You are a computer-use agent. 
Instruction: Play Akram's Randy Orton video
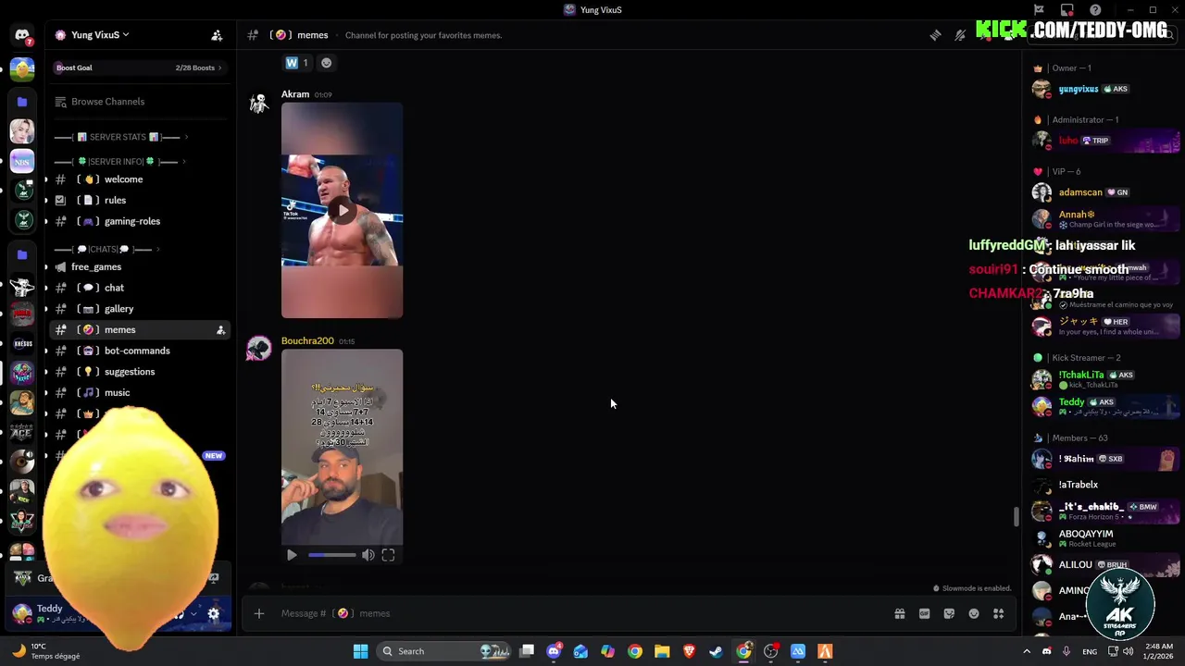coord(343,210)
